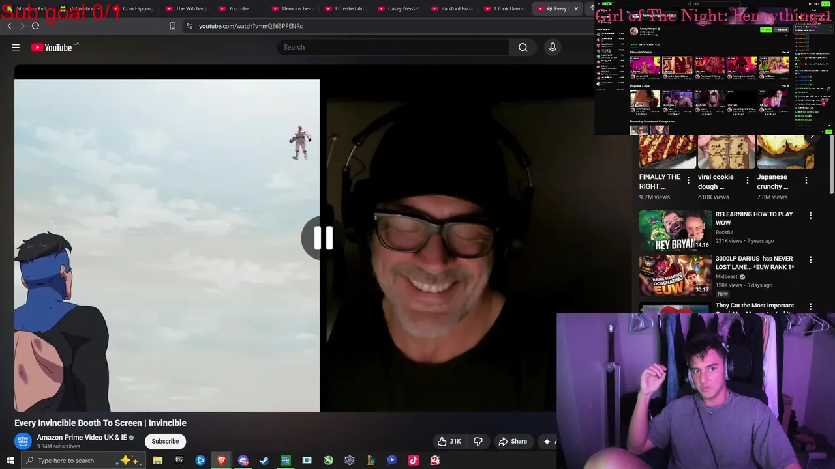The image size is (835, 469).
Task: Open League of Legends taskbar icon
Action: click(x=371, y=461)
